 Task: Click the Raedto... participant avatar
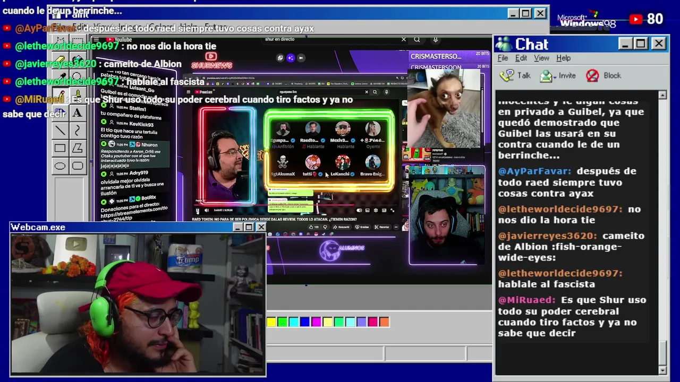point(312,128)
